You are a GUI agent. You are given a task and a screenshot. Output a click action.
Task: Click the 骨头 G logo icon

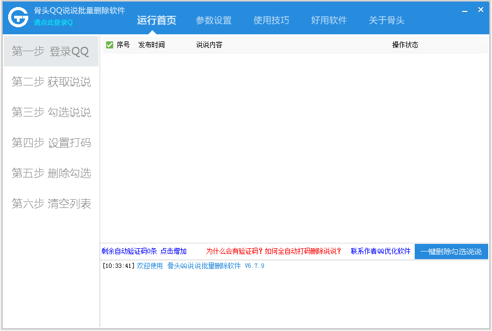click(x=18, y=17)
